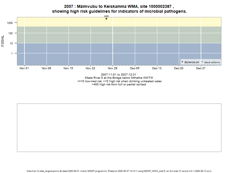Image resolution: width=230 pixels, height=173 pixels.
Task: Click the 'Dec 27' x-axis date label
Action: 201,68
